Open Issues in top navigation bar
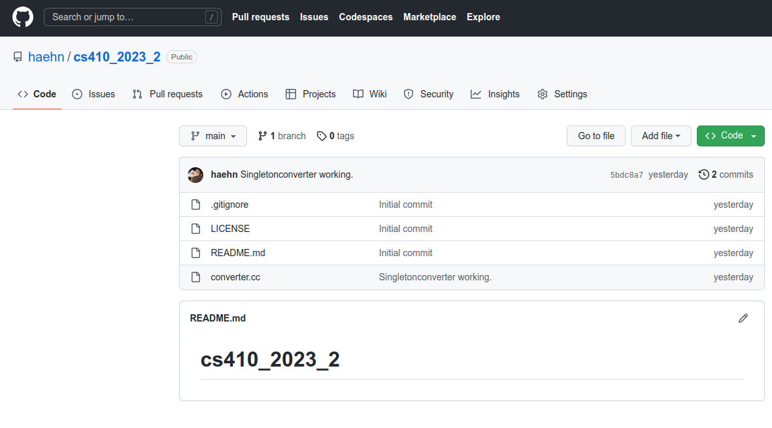This screenshot has width=772, height=428. click(x=314, y=17)
